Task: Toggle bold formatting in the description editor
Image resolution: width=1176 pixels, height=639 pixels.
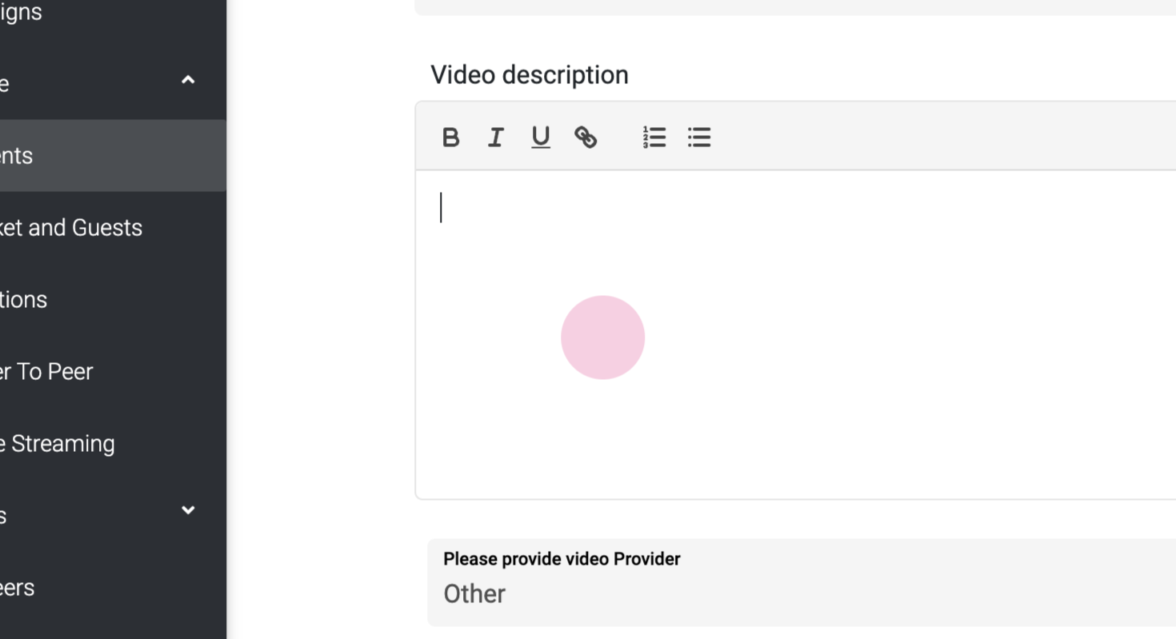Action: (450, 138)
